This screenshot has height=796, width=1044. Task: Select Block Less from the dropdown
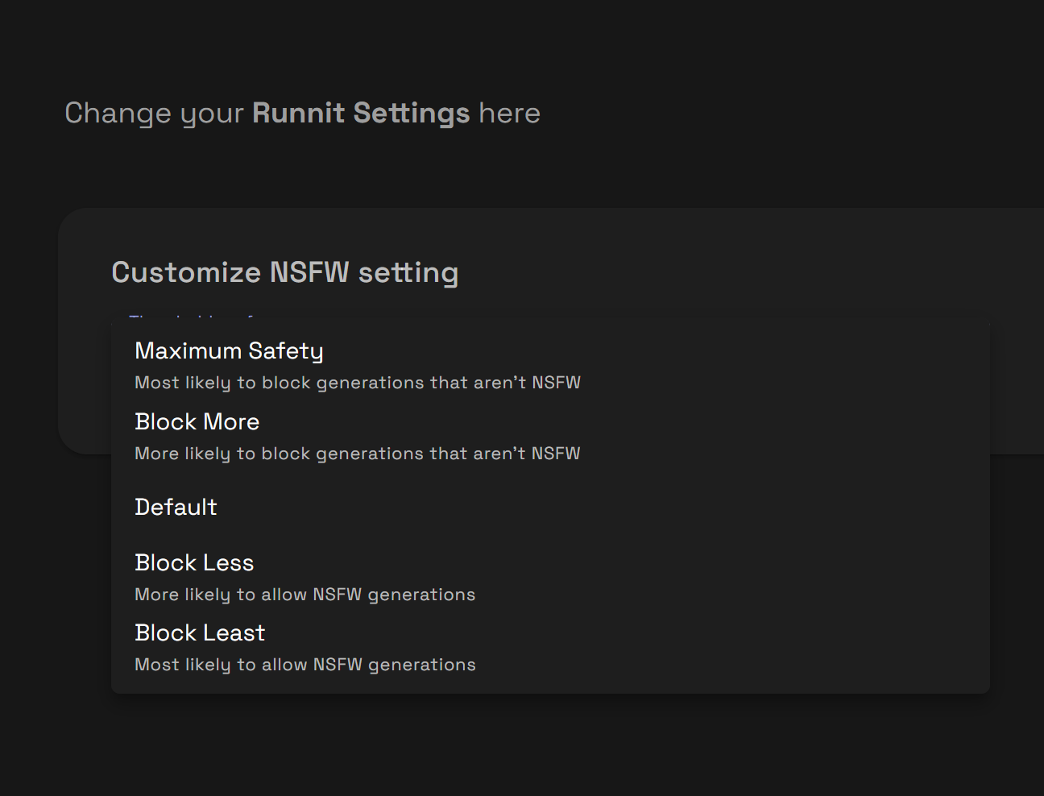point(194,563)
